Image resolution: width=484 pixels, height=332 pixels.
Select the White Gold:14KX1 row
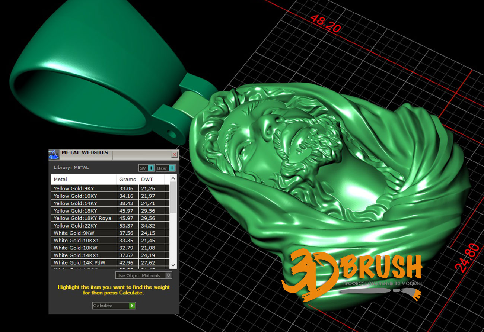(110, 255)
